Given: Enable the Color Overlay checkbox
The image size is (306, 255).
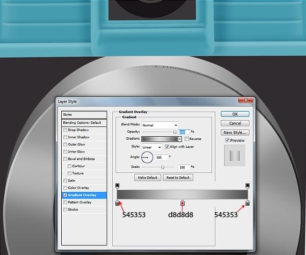Looking at the screenshot, I should [65, 188].
